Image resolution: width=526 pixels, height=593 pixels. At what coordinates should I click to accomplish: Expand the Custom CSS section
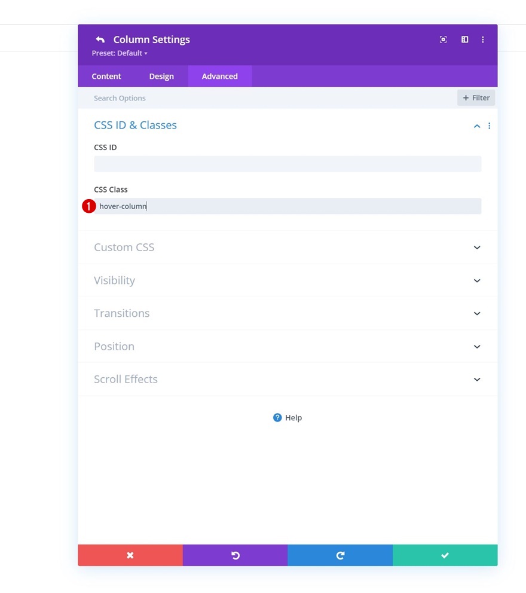tap(477, 247)
